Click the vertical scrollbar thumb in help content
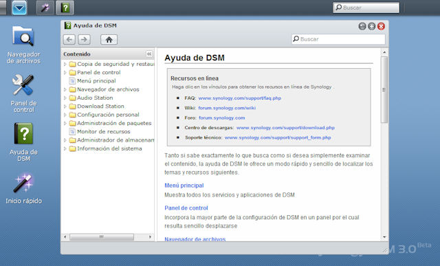 [384, 90]
